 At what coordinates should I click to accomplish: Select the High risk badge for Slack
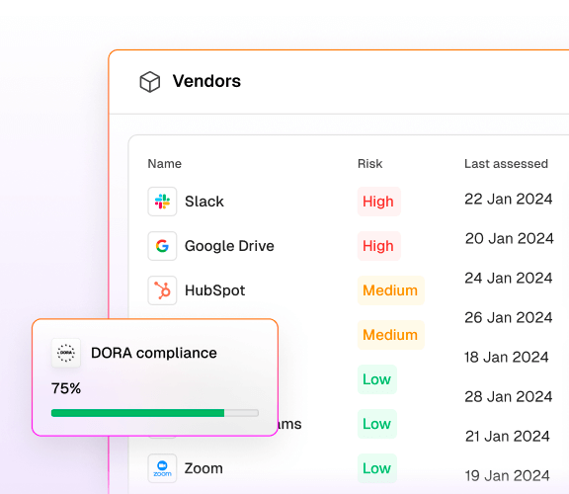click(379, 202)
